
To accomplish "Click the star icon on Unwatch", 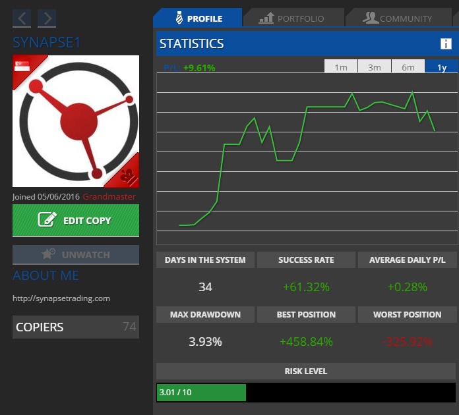I will 47,254.
